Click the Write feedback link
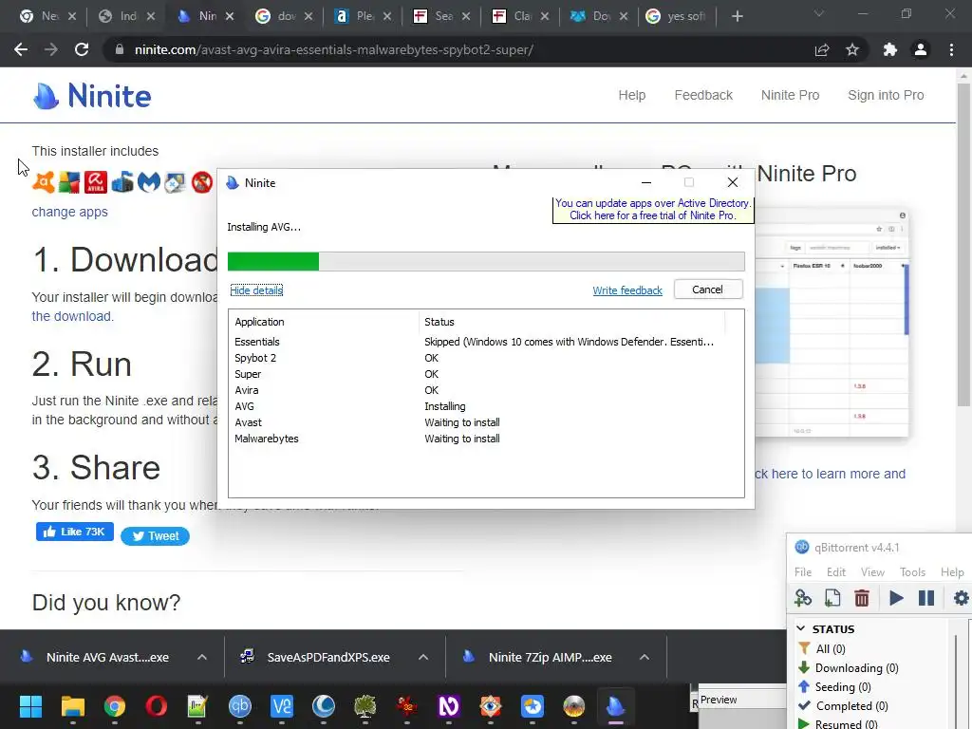The image size is (972, 729). click(627, 290)
